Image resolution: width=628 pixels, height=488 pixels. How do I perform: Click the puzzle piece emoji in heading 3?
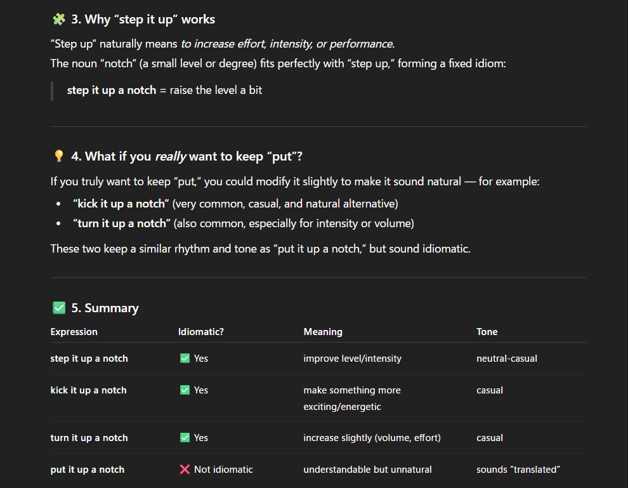58,20
